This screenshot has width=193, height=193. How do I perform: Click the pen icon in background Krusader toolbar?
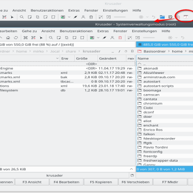(75, 17)
